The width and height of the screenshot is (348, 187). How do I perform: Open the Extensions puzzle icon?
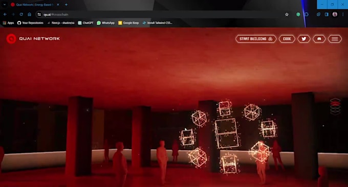coord(307,14)
